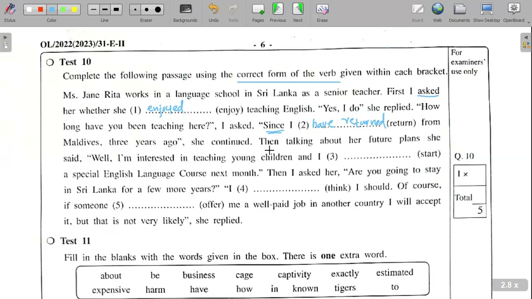Open the Stylus tool palette
Image resolution: width=532 pixels, height=299 pixels.
10,13
